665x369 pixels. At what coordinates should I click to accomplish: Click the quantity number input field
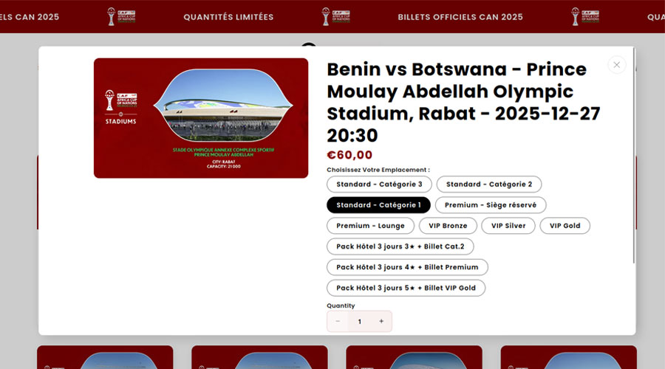[x=360, y=321]
